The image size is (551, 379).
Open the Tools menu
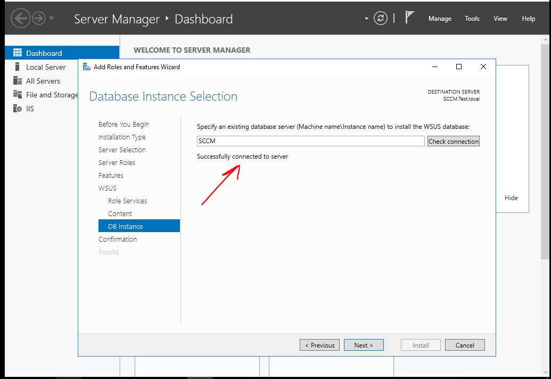point(472,19)
